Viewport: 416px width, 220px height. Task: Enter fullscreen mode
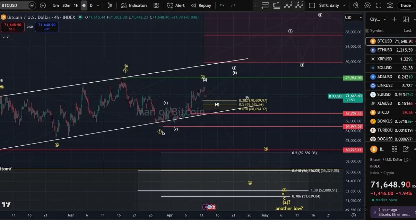click(379, 6)
